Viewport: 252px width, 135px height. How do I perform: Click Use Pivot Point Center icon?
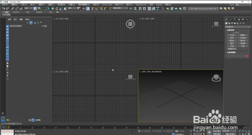coord(79,8)
